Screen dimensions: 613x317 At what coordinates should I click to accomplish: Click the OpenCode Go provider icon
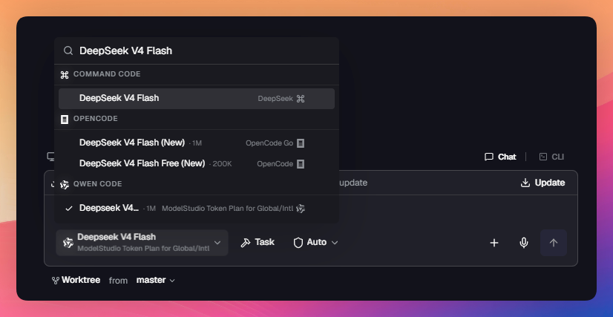click(x=301, y=143)
